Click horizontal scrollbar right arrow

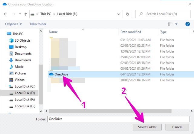(192, 111)
